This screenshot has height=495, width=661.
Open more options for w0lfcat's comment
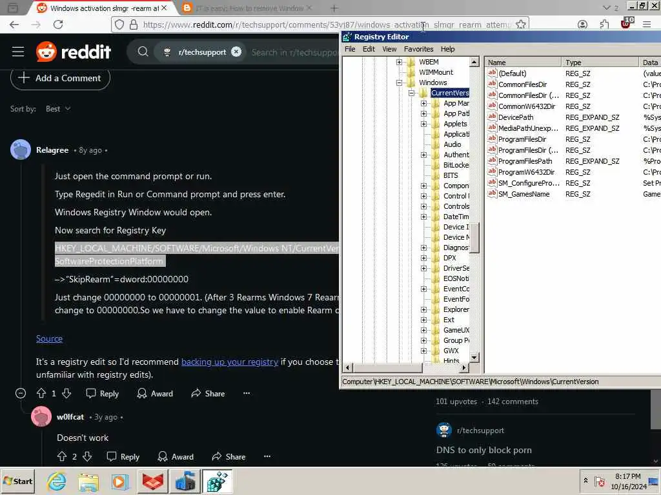point(267,456)
